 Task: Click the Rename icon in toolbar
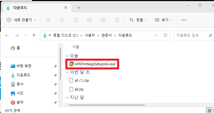[89, 20]
